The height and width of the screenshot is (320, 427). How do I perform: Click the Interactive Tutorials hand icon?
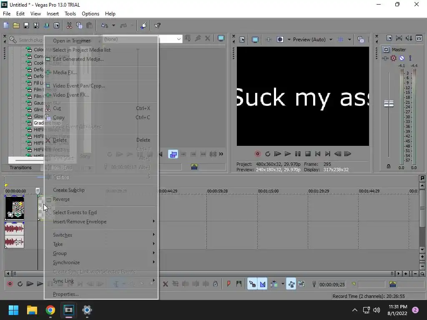pos(143,25)
